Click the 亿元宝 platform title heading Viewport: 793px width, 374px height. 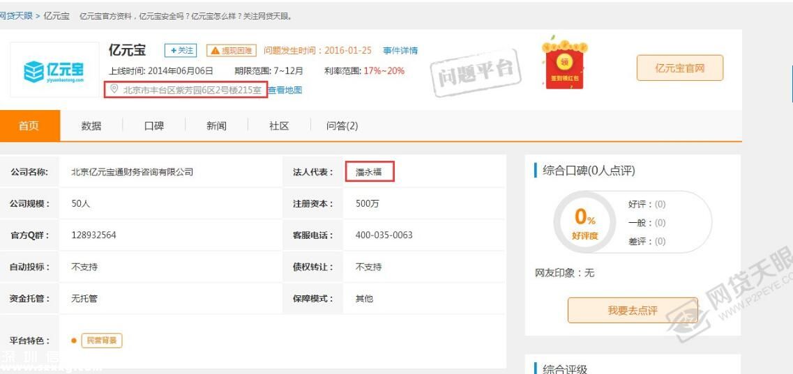(127, 50)
